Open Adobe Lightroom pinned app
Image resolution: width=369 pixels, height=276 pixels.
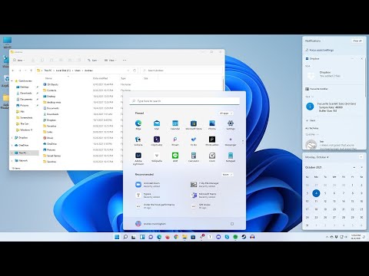point(138,159)
